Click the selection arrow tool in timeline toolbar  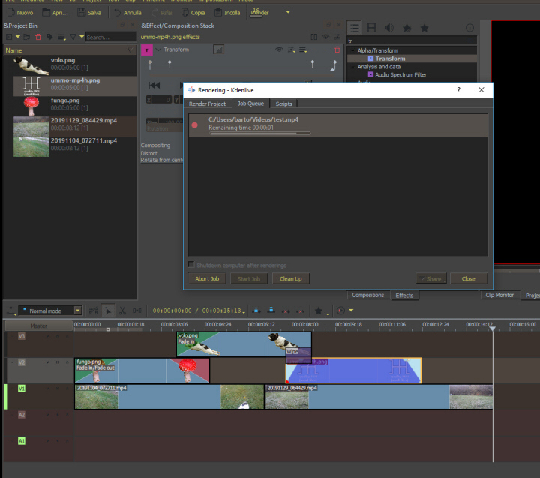pos(108,311)
